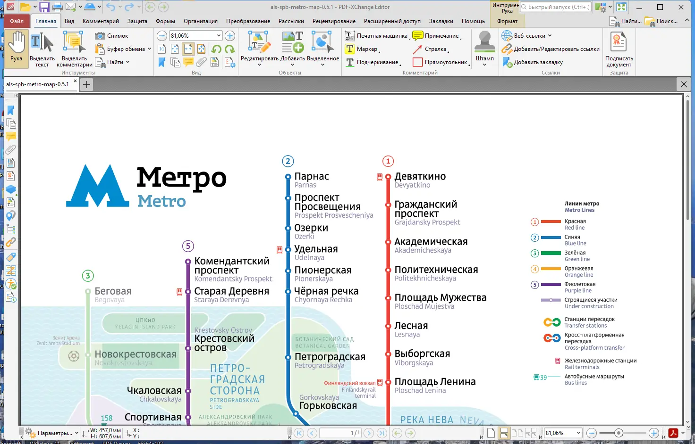The height and width of the screenshot is (444, 695).
Task: Click Добавить/Редактировать ссылки
Action: click(x=551, y=49)
